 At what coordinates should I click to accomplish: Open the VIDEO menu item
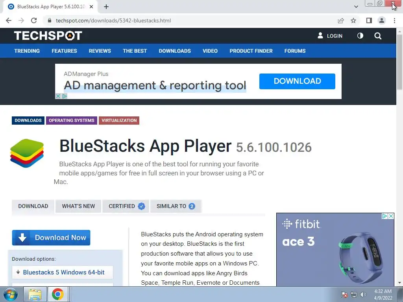click(x=210, y=51)
